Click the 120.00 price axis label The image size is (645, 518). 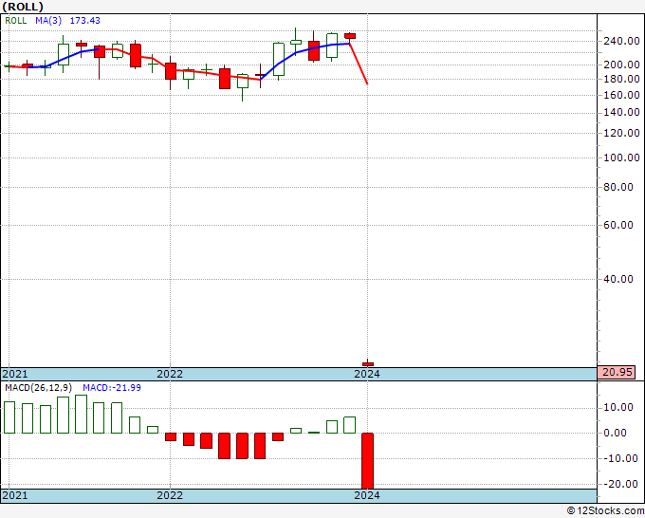point(621,133)
